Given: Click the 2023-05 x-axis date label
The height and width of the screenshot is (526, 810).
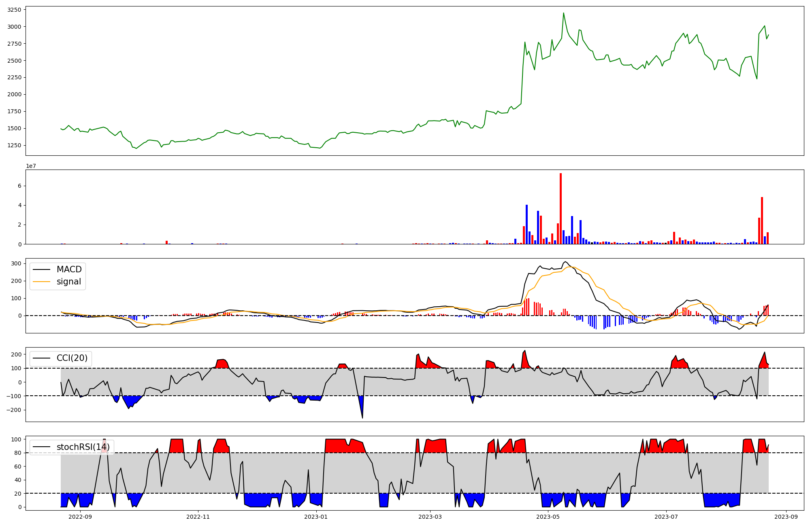Looking at the screenshot, I should tap(548, 517).
